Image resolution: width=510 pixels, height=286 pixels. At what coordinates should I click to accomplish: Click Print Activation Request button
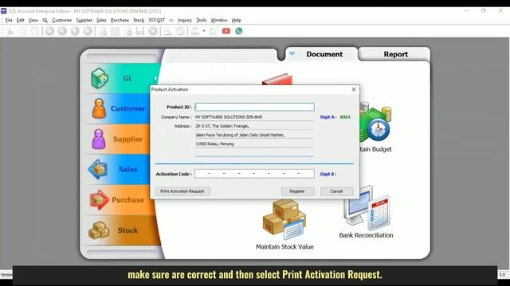[182, 191]
